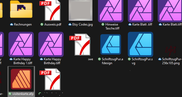Viewport: 182px width, 97px height.
Task: Select the Rechnungen folder icon
Action: pos(21,9)
